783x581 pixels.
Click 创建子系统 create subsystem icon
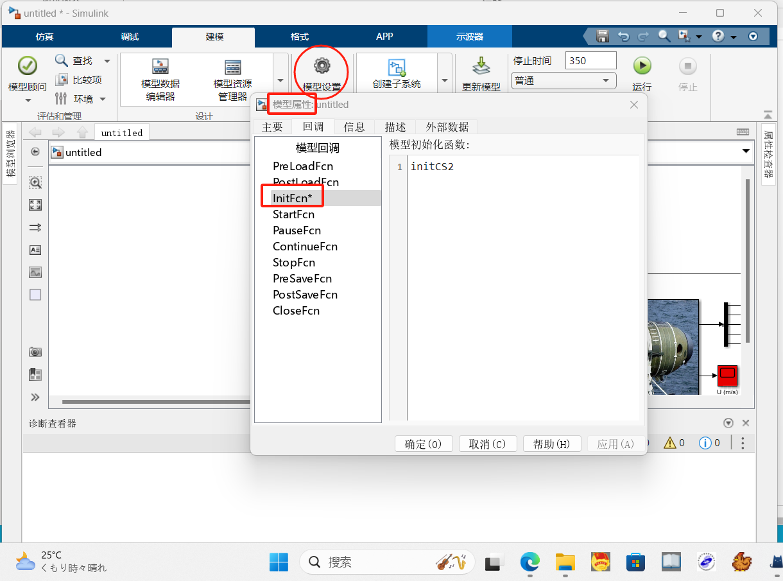(x=397, y=67)
